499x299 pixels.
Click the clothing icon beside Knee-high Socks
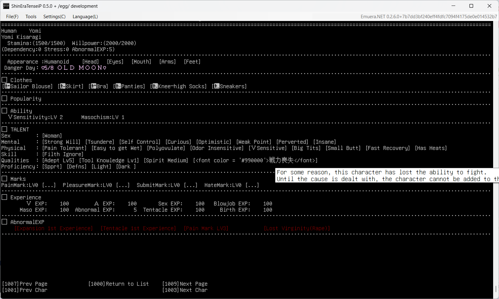click(x=155, y=86)
